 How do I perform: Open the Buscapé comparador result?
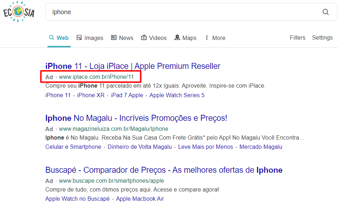point(164,170)
